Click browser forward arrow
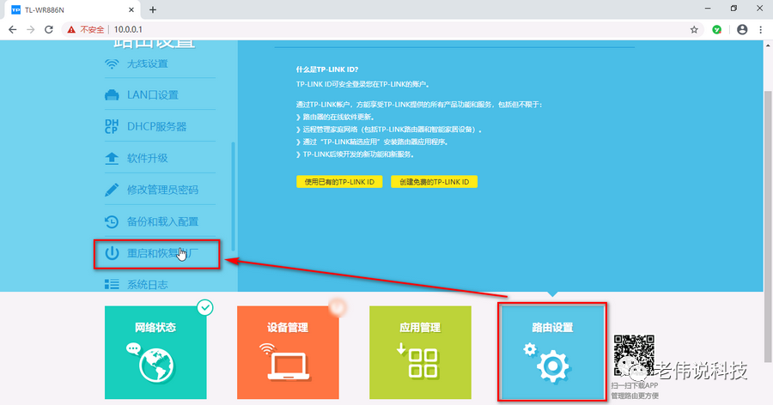Viewport: 773px width, 405px height. tap(31, 29)
